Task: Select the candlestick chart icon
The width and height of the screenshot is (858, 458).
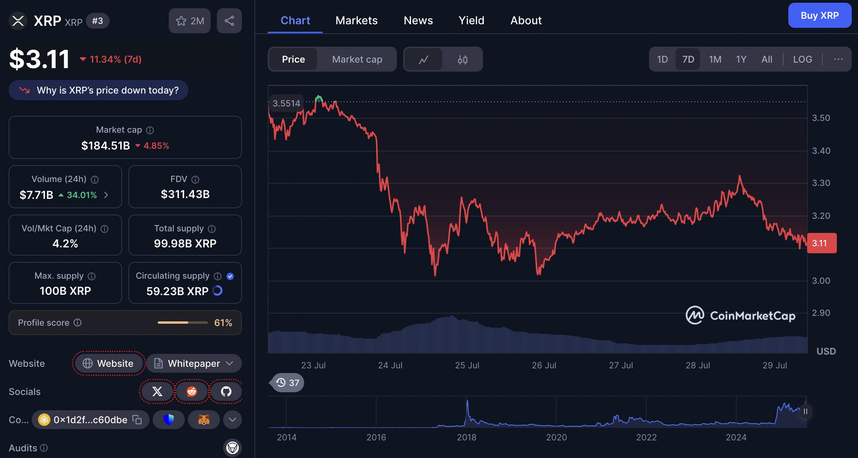Action: tap(463, 60)
